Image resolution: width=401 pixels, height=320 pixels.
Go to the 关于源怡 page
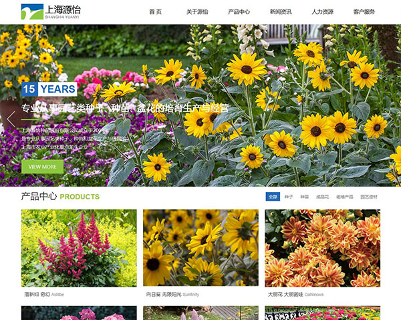tap(197, 12)
